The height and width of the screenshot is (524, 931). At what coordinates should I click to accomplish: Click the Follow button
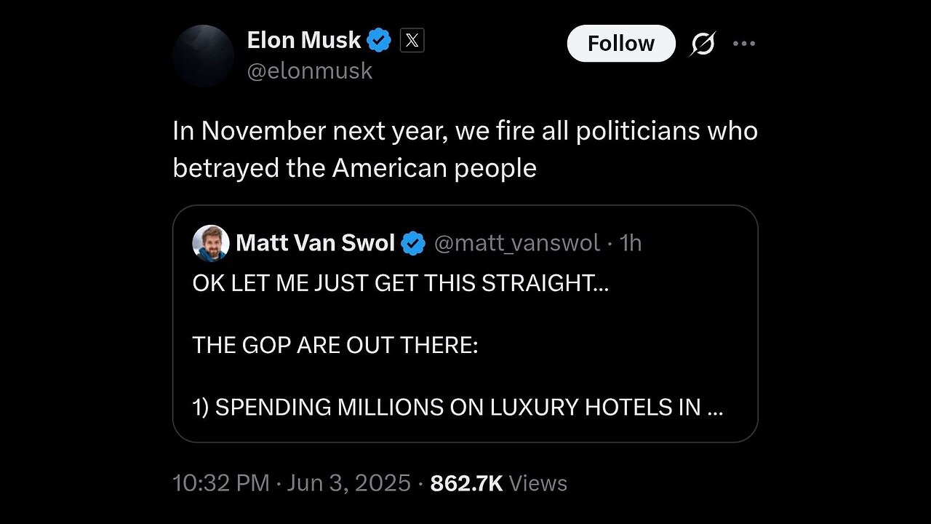[x=620, y=44]
